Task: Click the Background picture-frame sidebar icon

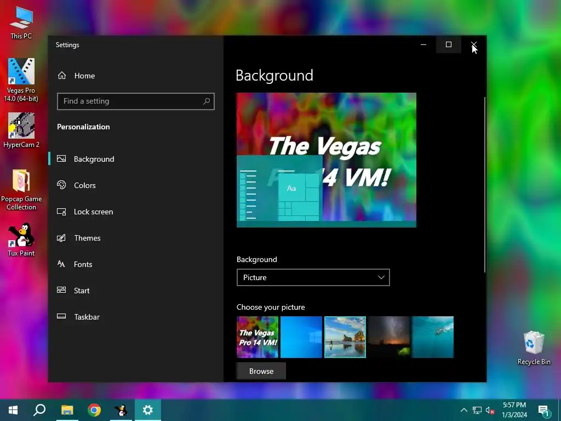Action: pos(61,158)
